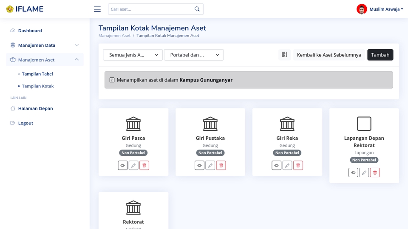Open Tampilan Tabel view

click(x=37, y=74)
